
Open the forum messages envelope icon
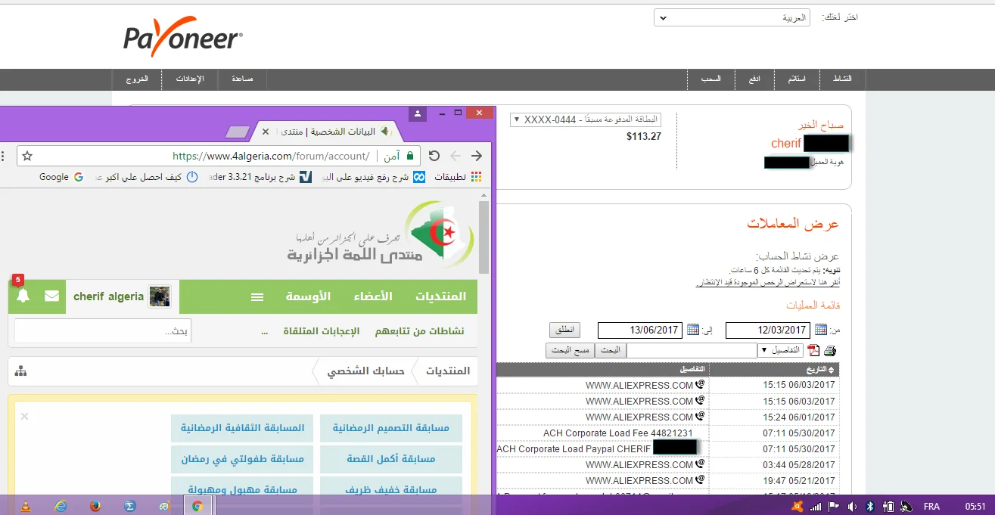[x=51, y=296]
